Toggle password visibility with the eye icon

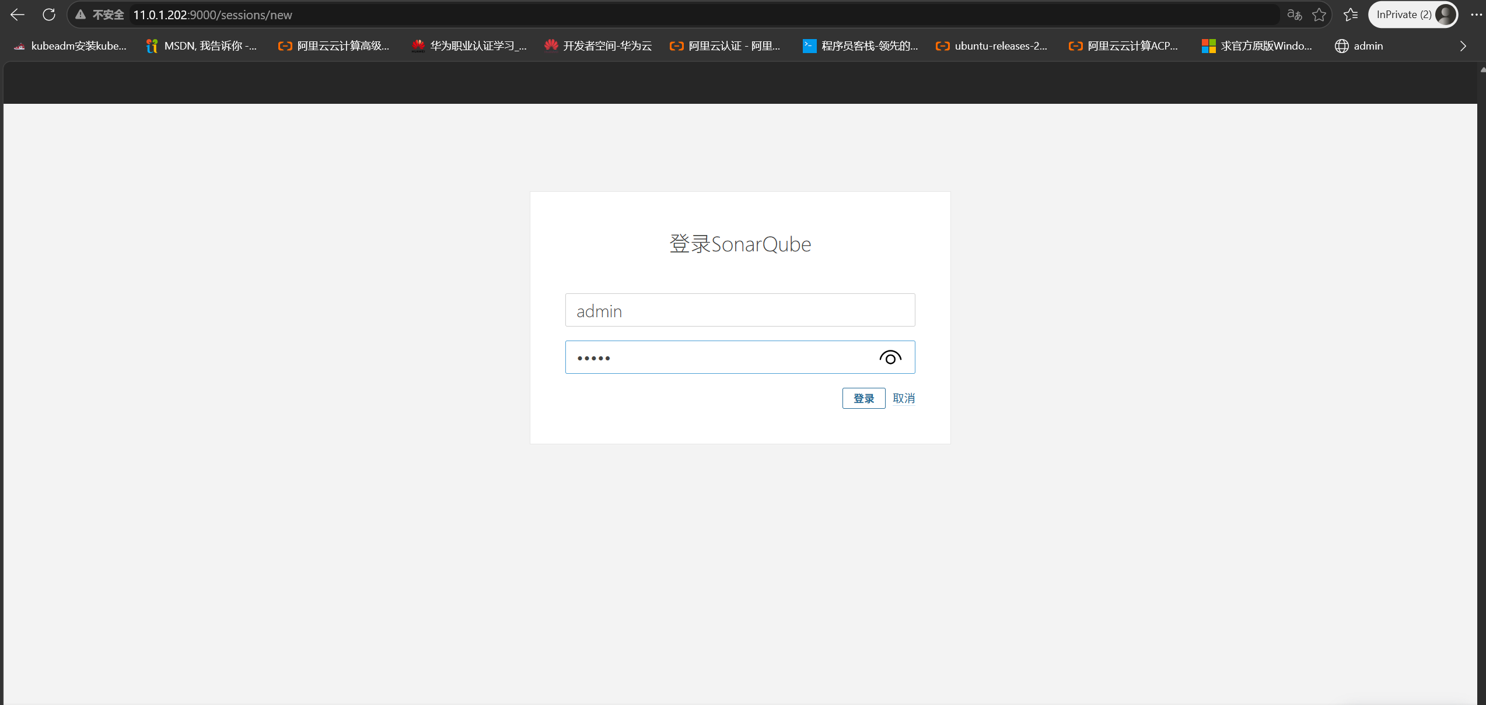click(890, 357)
